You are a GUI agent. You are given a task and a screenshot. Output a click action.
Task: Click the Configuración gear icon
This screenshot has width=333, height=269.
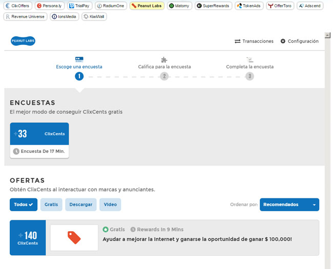(x=283, y=41)
